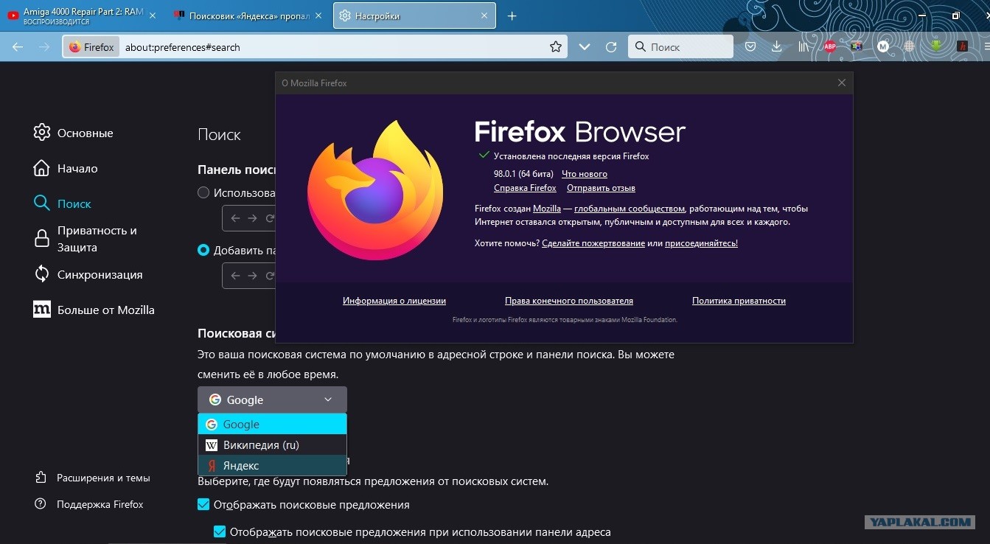Click the Сделайте пожертвование link

(x=593, y=243)
